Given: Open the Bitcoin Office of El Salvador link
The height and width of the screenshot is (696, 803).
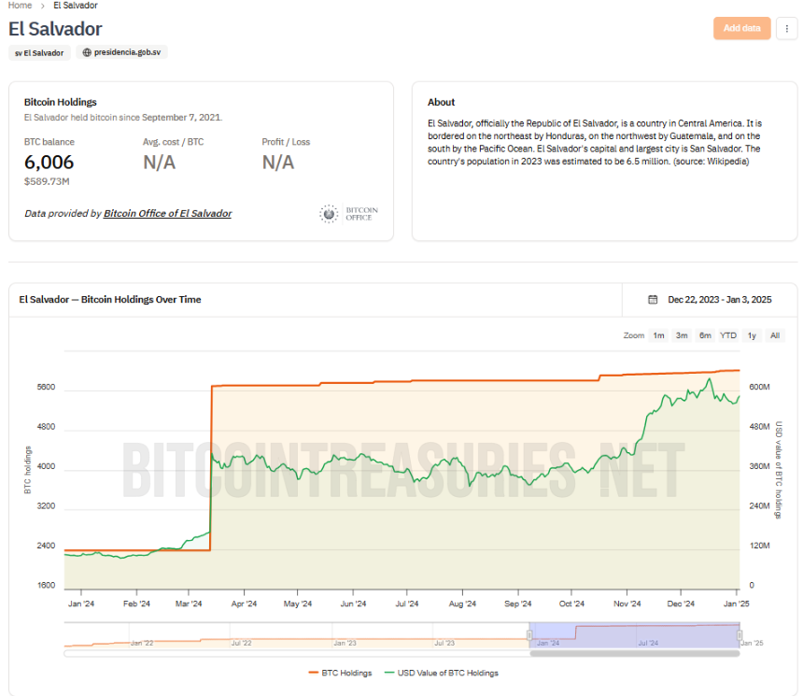Looking at the screenshot, I should [167, 213].
